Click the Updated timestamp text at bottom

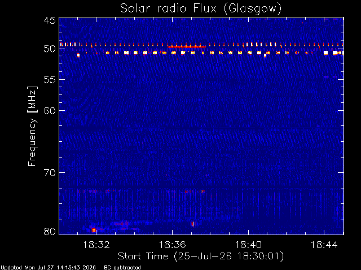[x=48, y=268]
